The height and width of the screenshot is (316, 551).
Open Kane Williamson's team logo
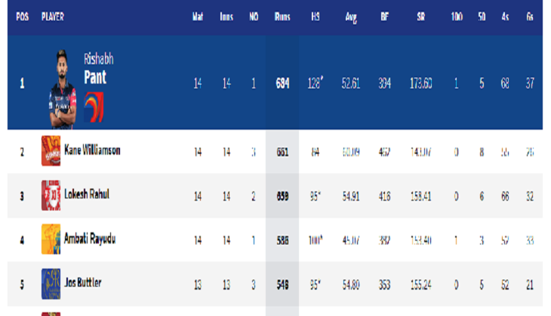[51, 151]
